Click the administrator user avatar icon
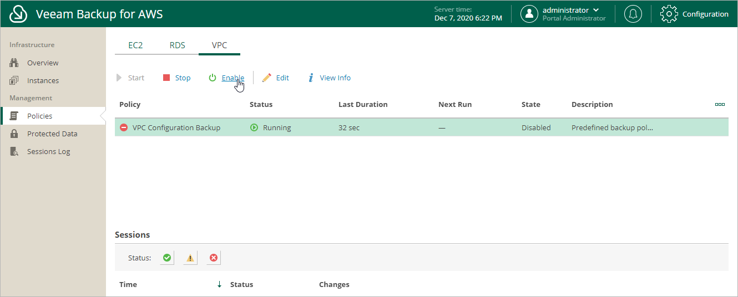The image size is (738, 297). click(x=529, y=14)
